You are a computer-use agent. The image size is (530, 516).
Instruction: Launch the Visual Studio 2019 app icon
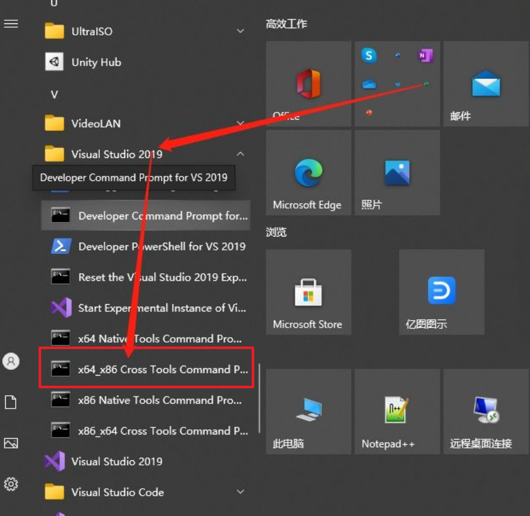point(54,461)
